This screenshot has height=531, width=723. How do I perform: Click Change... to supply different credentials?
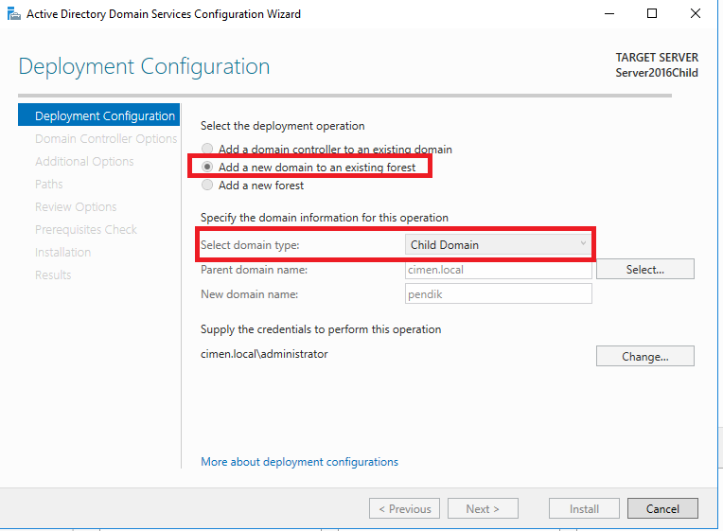tap(644, 356)
